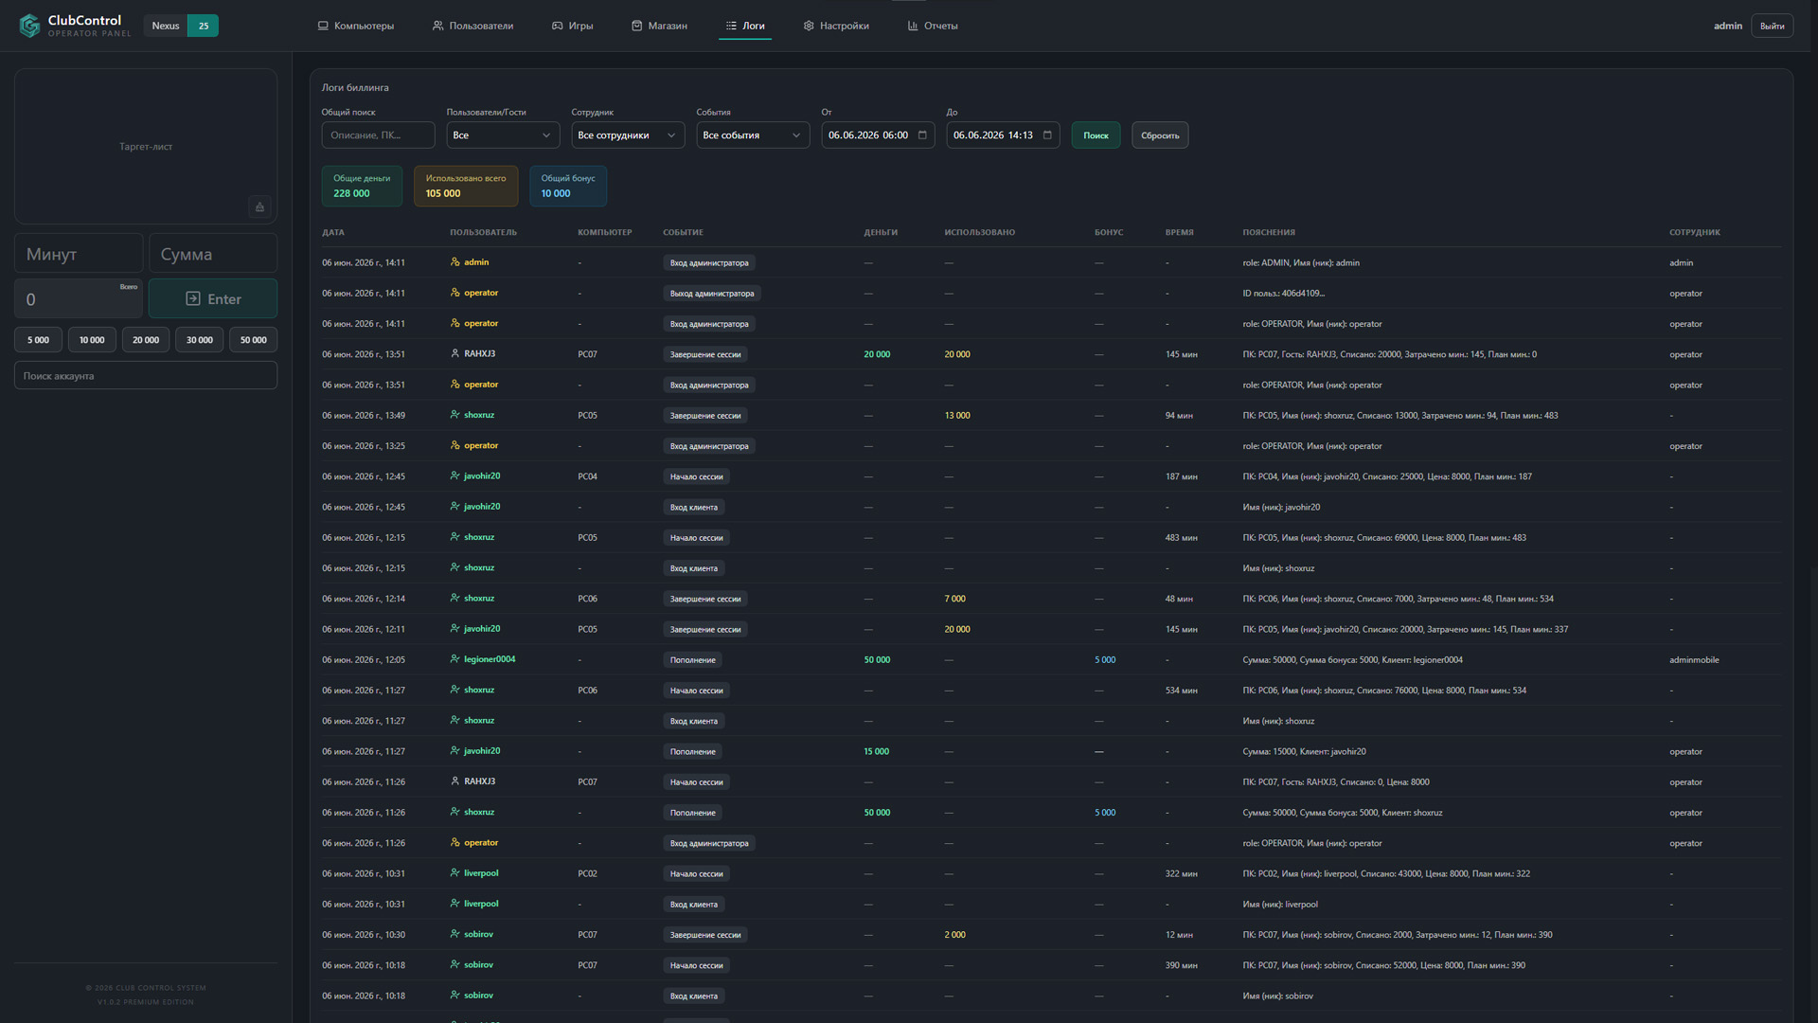
Task: Click the Общий поиск description field
Action: tap(378, 135)
